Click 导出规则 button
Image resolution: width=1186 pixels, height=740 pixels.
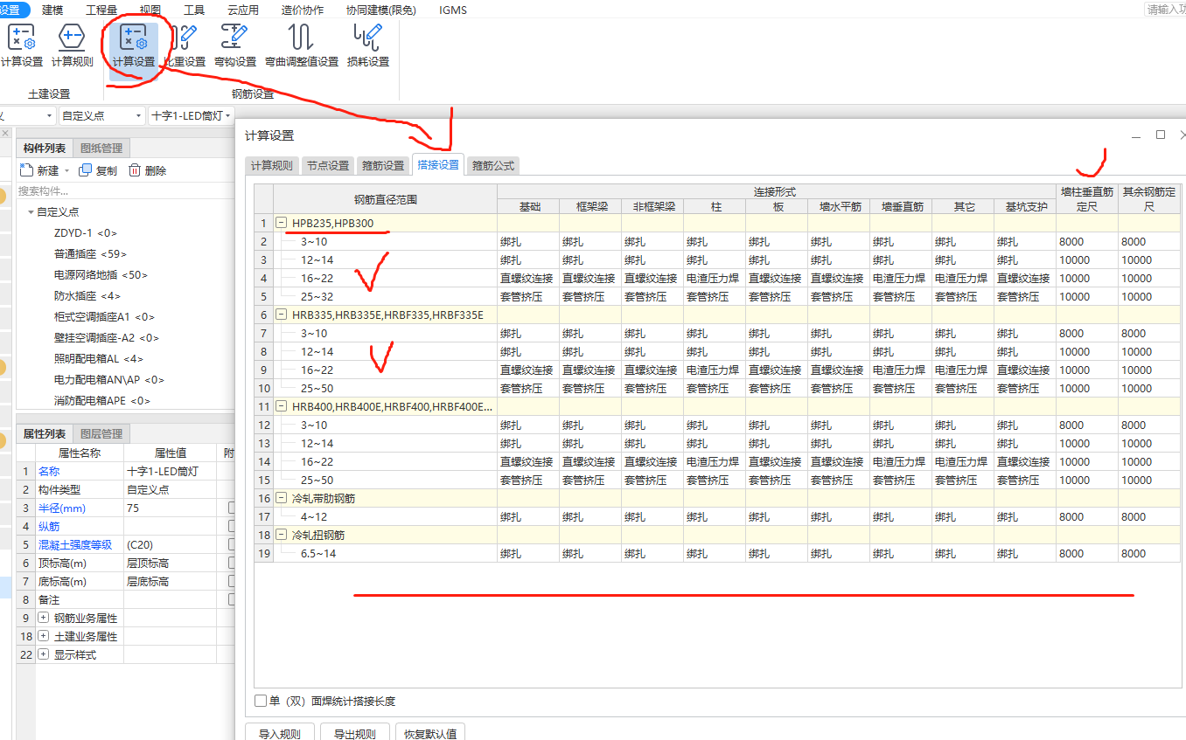coord(354,733)
